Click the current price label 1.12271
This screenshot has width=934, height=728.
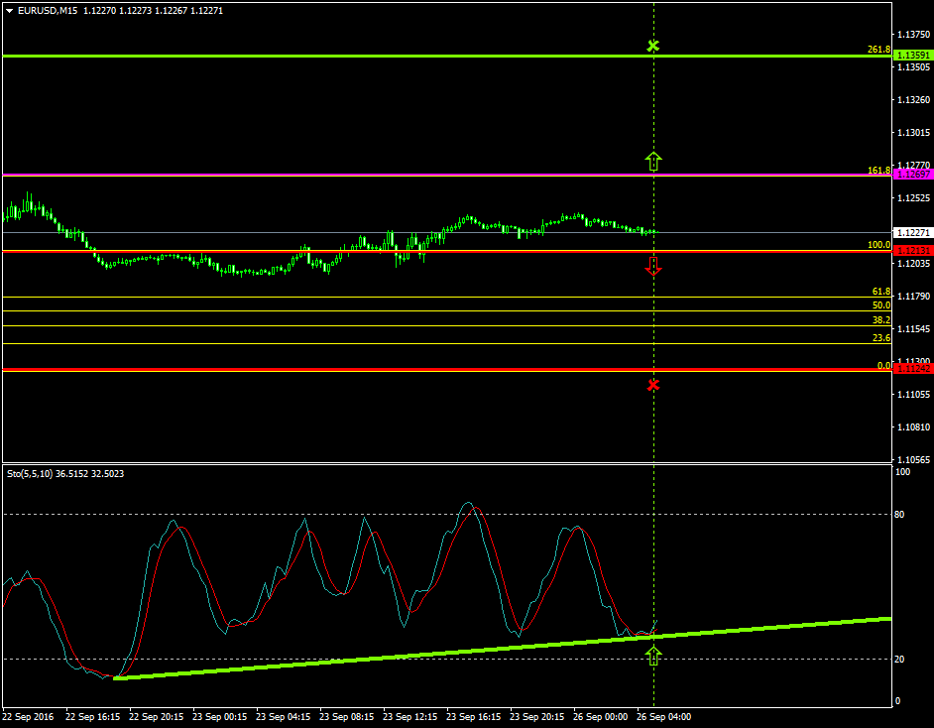click(911, 233)
